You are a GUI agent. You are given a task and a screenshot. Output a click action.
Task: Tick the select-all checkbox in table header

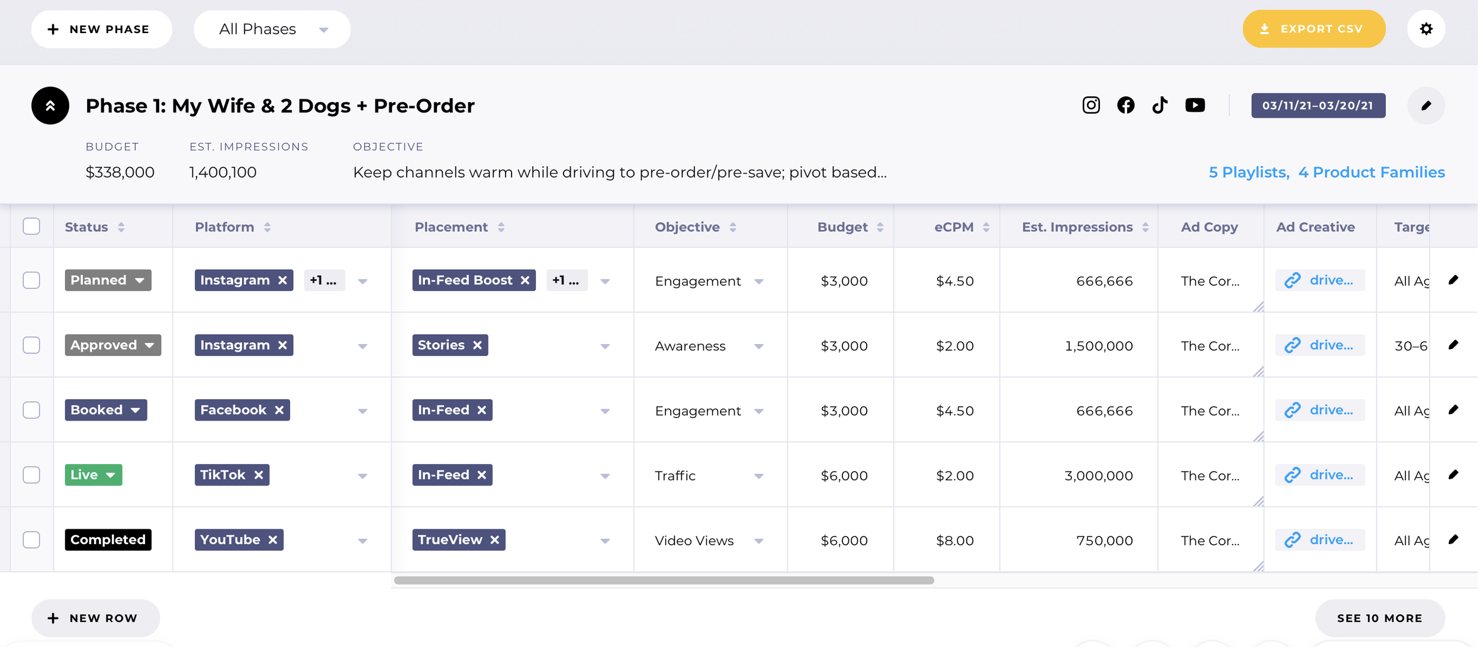click(x=31, y=227)
